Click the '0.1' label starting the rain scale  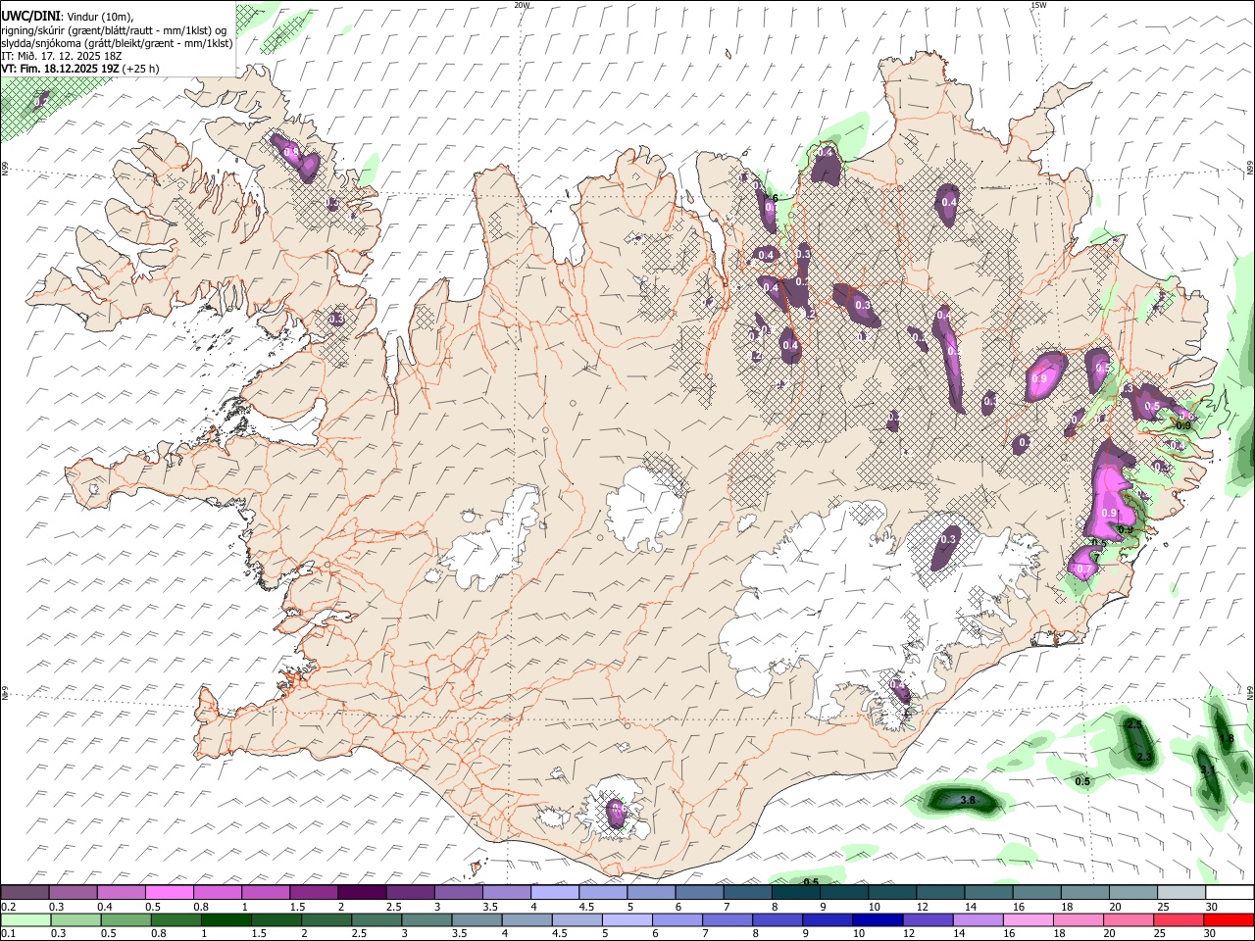9,933
